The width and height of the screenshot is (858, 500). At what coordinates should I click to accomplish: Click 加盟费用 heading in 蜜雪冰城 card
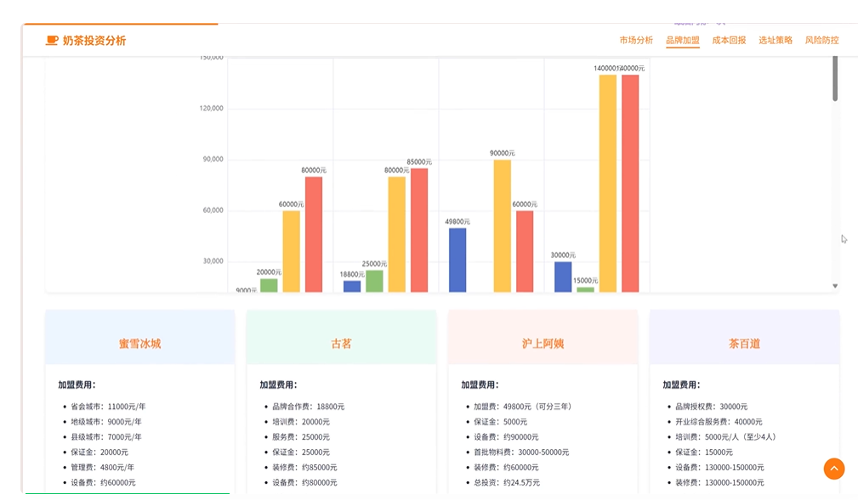point(77,385)
